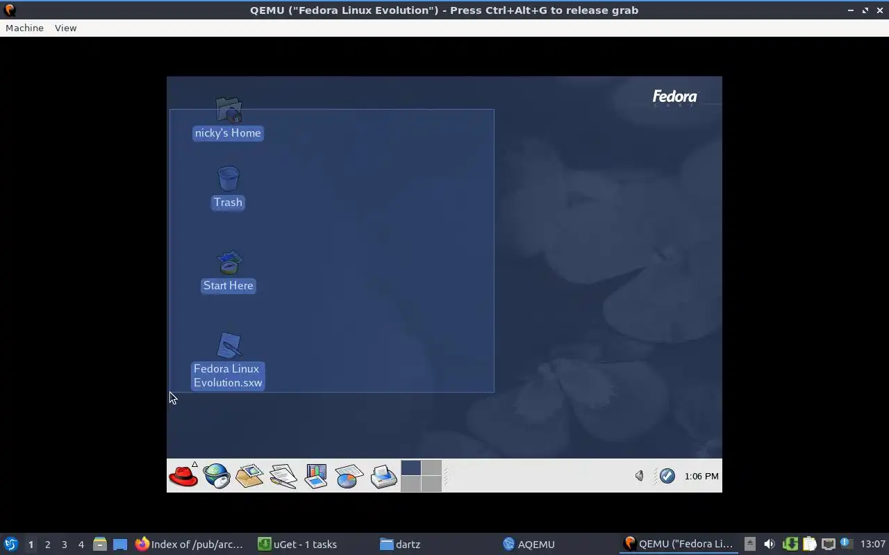Open the Red Hat main menu

[x=183, y=476]
